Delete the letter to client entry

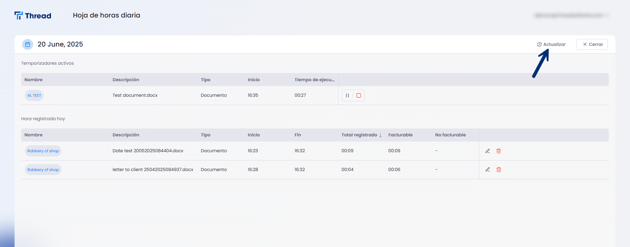(499, 170)
